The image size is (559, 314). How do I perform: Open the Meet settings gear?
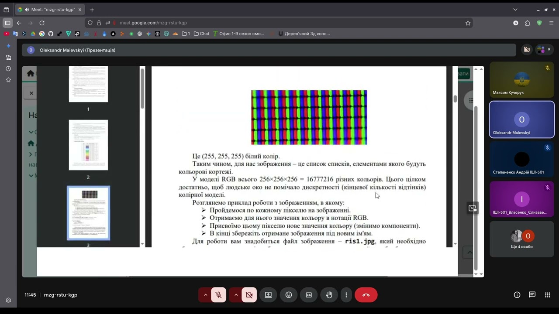(x=8, y=300)
